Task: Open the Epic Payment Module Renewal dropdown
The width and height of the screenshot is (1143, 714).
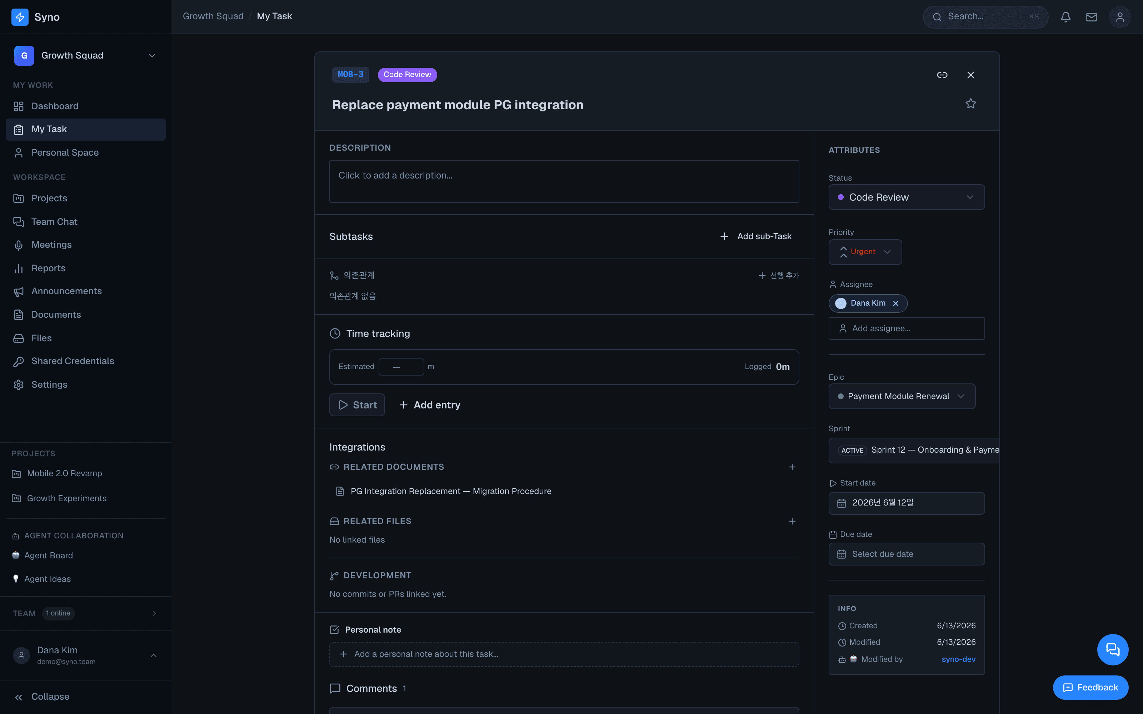Action: tap(902, 396)
